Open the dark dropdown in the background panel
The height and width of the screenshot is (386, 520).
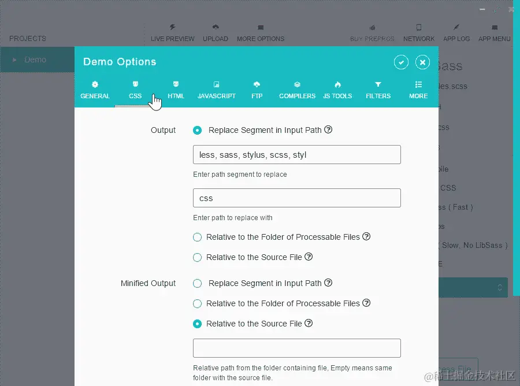click(x=473, y=288)
